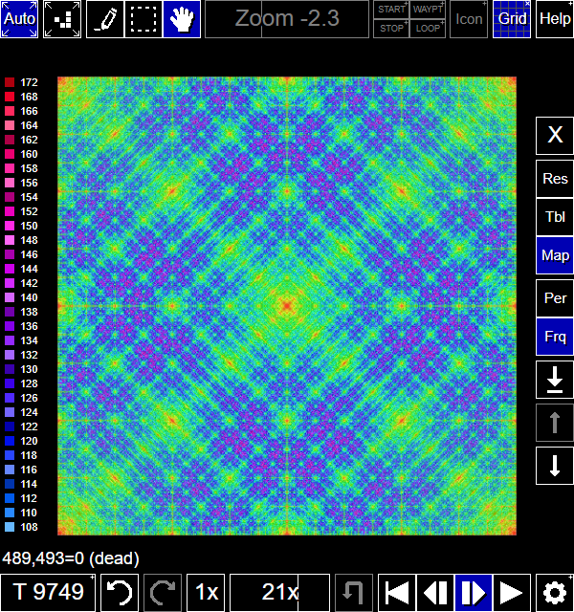
Task: Open the settings gear icon
Action: click(555, 593)
